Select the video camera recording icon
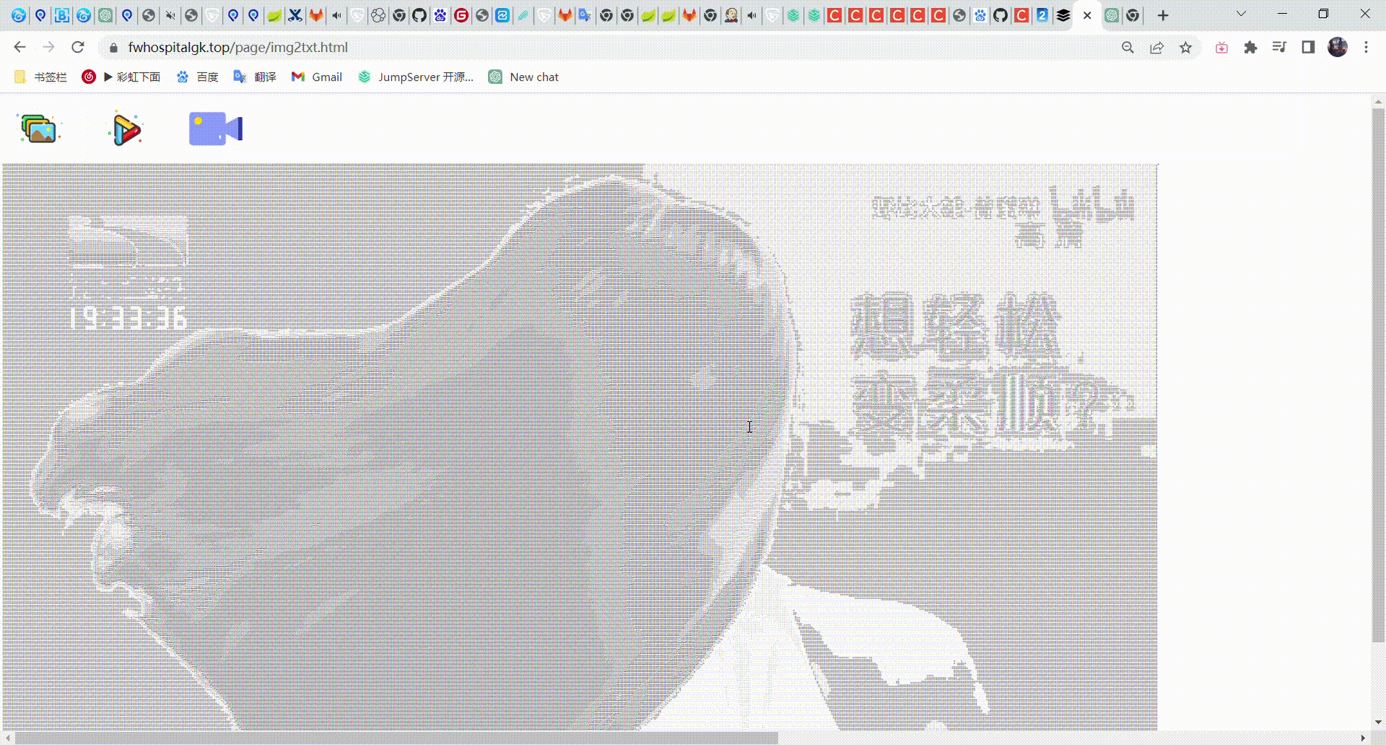Screen dimensions: 1386x745 pyautogui.click(x=214, y=128)
